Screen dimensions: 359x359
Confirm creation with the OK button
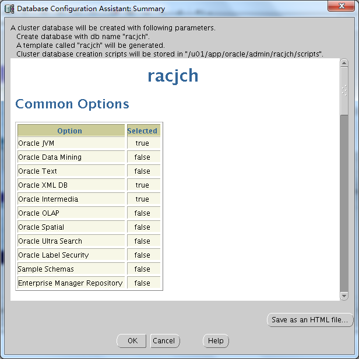[x=132, y=341]
